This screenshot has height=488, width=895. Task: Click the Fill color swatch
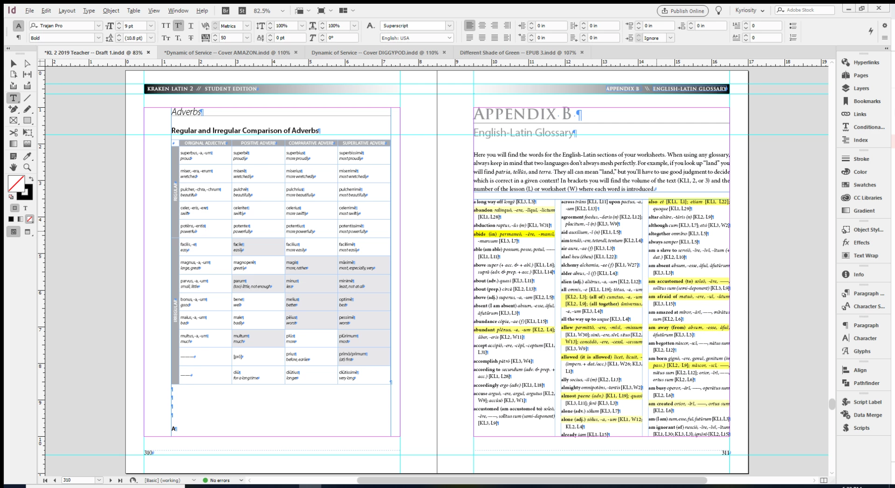[x=16, y=184]
